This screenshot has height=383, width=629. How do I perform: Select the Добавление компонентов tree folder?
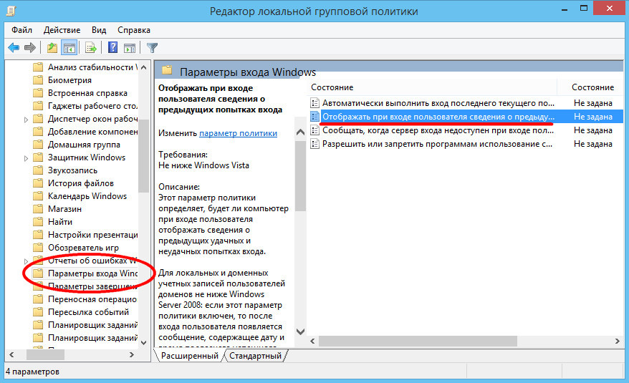92,132
